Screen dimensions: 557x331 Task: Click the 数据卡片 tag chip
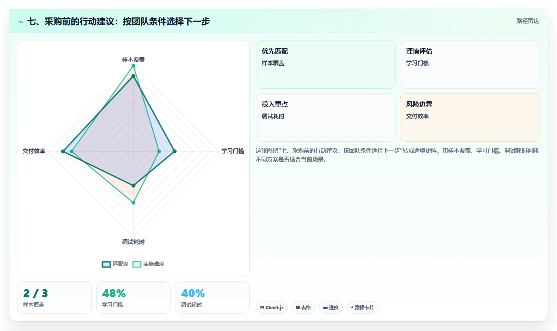pyautogui.click(x=362, y=308)
